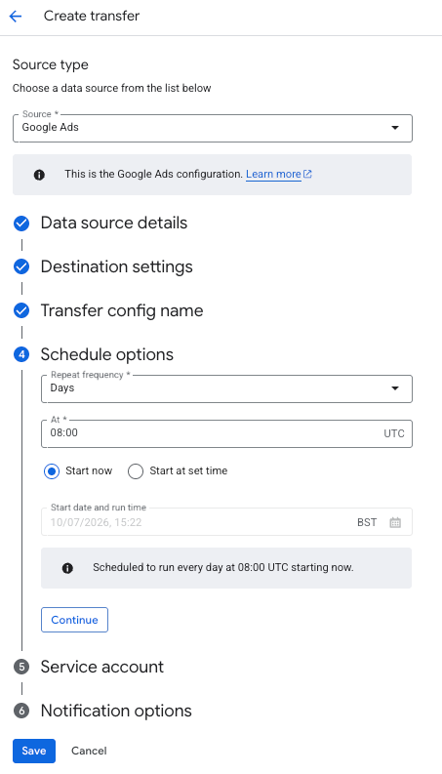Viewport: 442px width, 774px height.
Task: Collapse the Schedule options heading
Action: click(107, 354)
